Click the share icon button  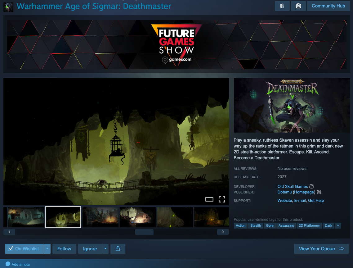click(118, 249)
